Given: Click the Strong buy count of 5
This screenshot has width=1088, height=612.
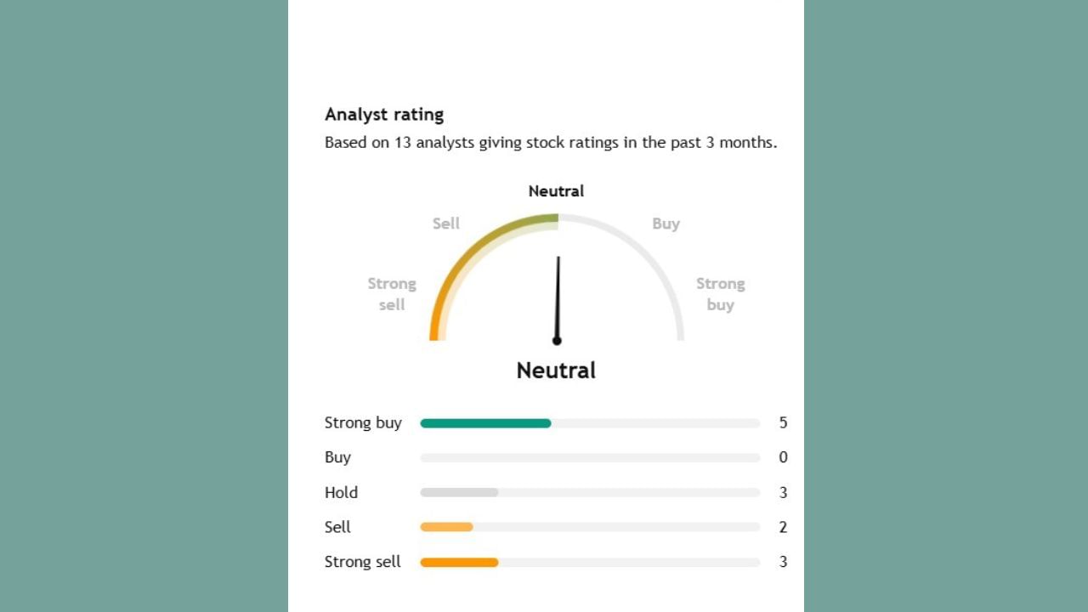Looking at the screenshot, I should tap(783, 423).
